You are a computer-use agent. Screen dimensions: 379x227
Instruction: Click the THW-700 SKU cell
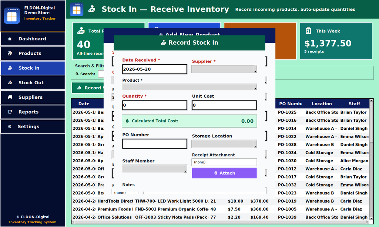click(145, 201)
